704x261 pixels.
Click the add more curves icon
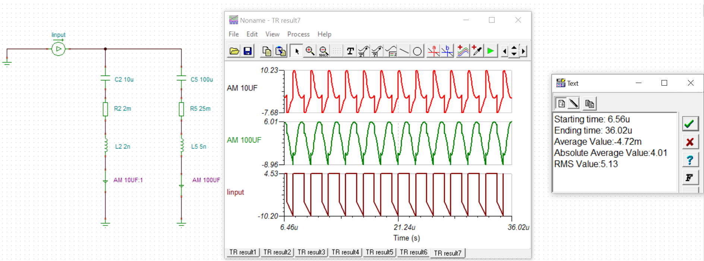point(463,51)
